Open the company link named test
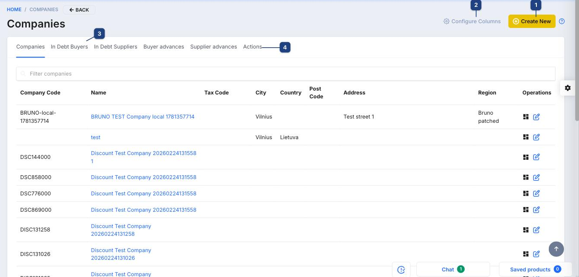The image size is (579, 277). pos(95,137)
